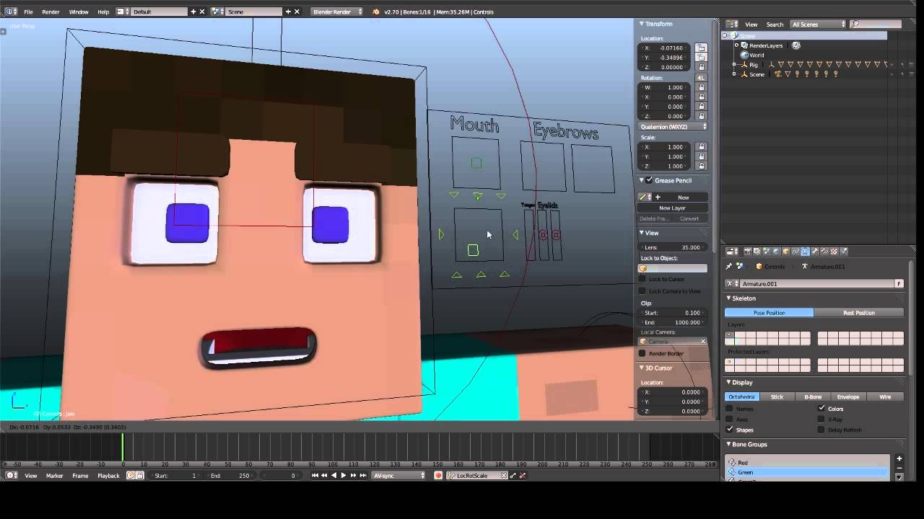Collapse the View panel
Screen dimensions: 924x519
642,233
